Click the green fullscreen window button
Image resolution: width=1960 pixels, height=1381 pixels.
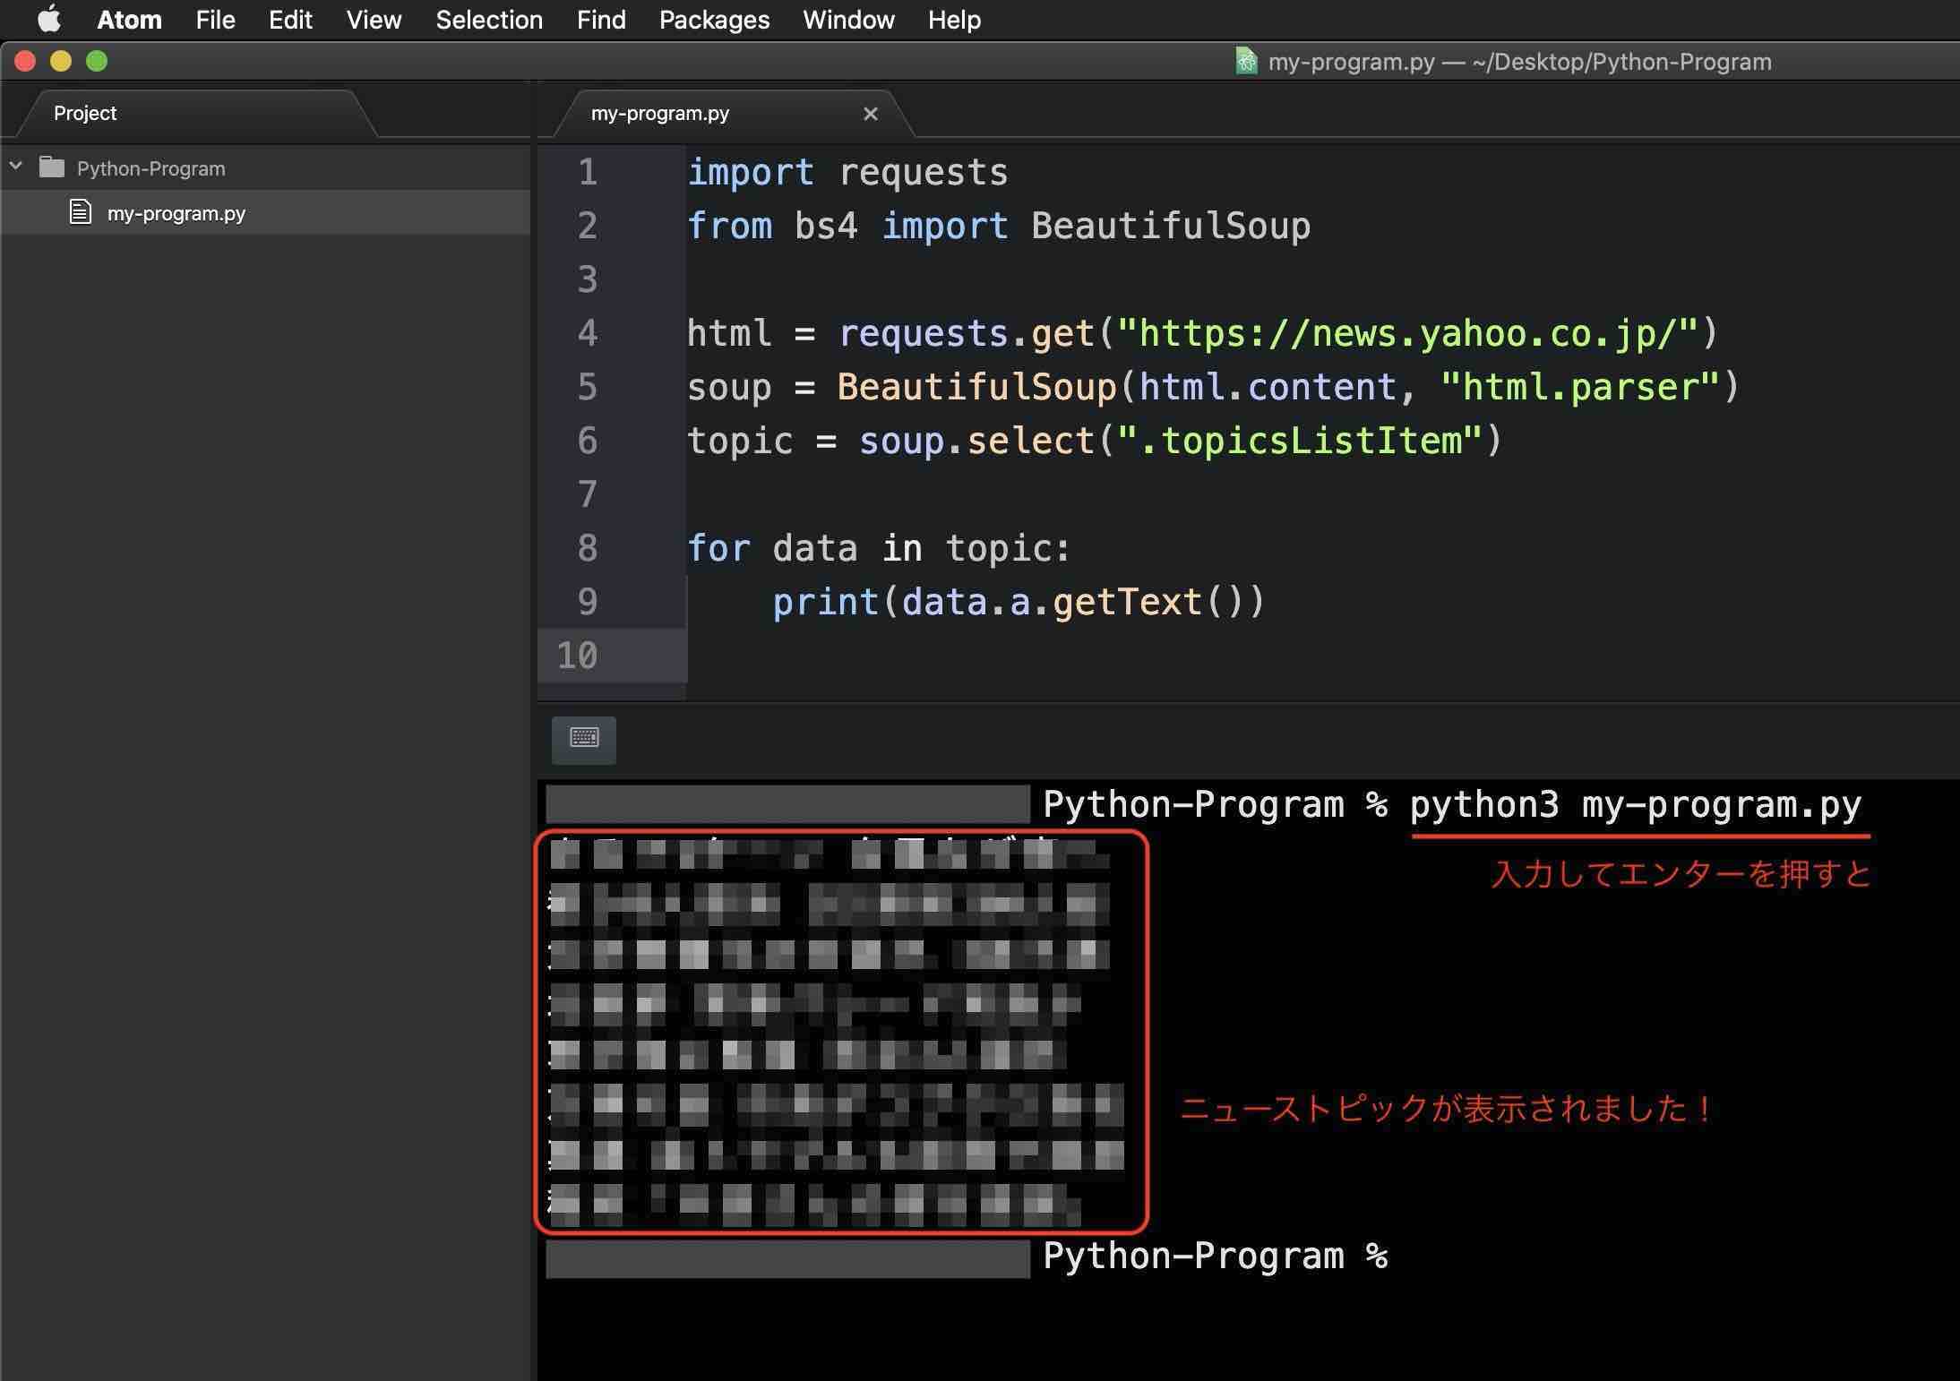point(97,61)
